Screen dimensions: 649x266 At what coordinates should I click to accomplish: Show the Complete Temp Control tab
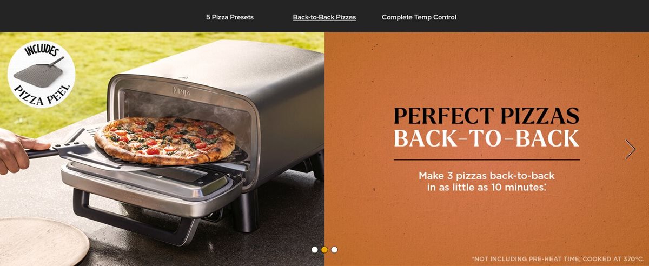(x=419, y=17)
